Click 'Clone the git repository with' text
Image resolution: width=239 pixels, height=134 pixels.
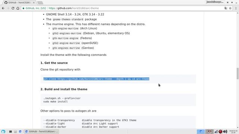point(60,70)
